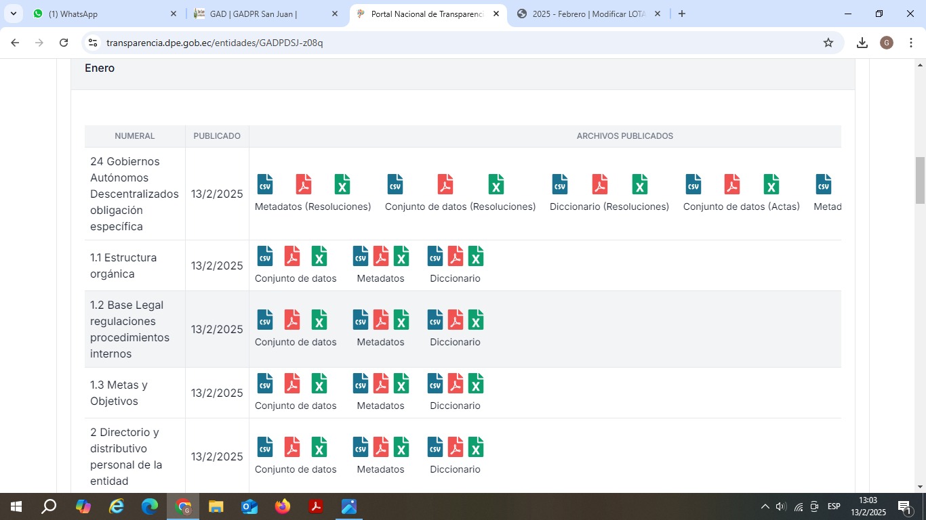Download CSV Metadatos for 2 Directorio row

pos(361,447)
